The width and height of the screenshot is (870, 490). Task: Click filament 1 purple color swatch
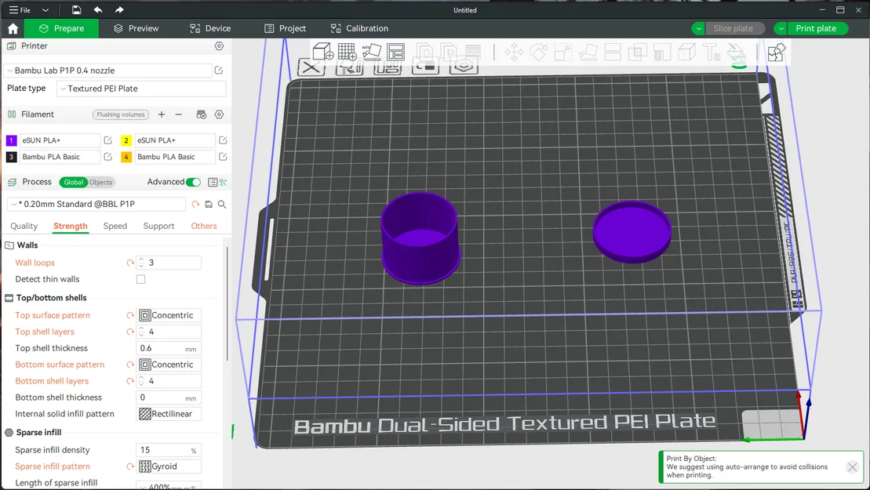pos(11,140)
